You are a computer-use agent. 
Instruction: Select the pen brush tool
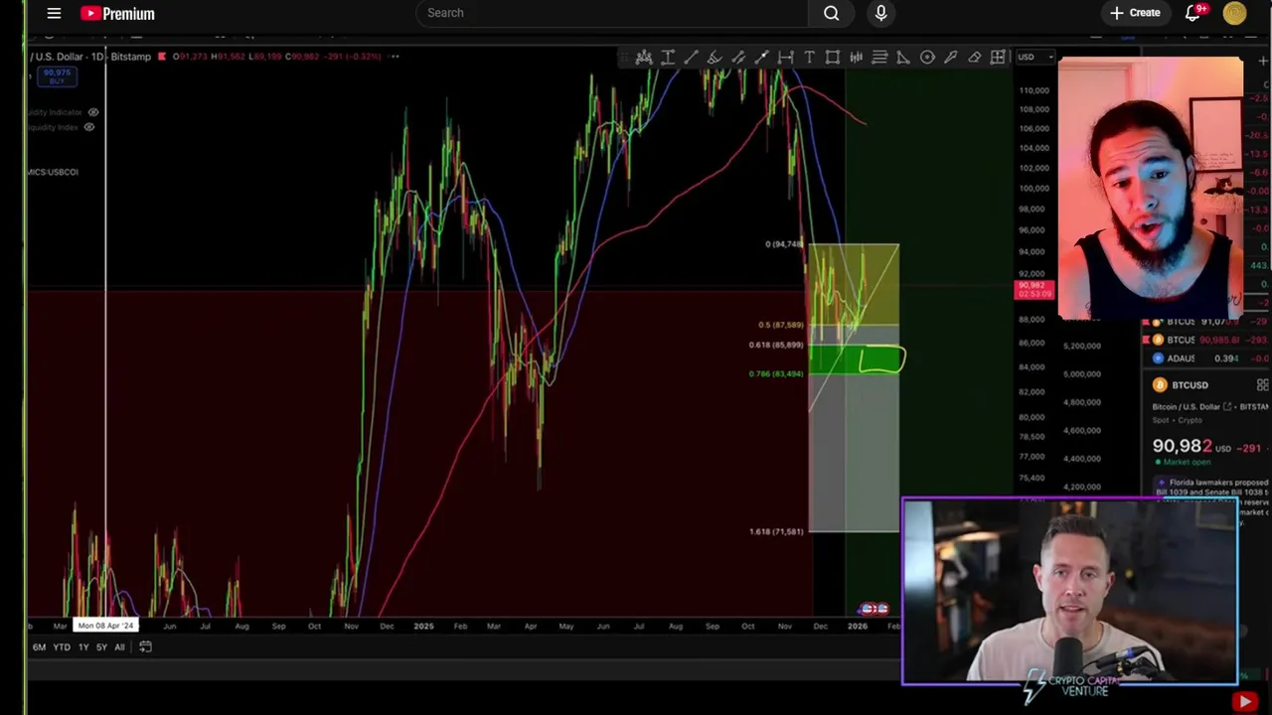click(951, 58)
